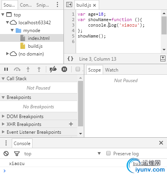
Task: Enable the Preserve log checkbox
Action: (108, 153)
